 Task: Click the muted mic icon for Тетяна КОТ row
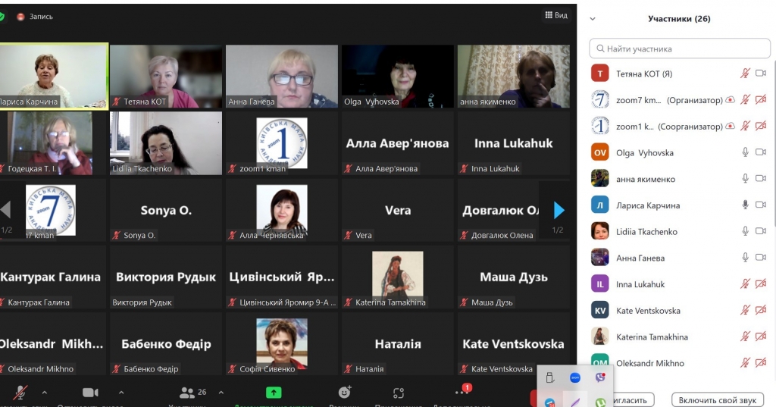tap(745, 74)
